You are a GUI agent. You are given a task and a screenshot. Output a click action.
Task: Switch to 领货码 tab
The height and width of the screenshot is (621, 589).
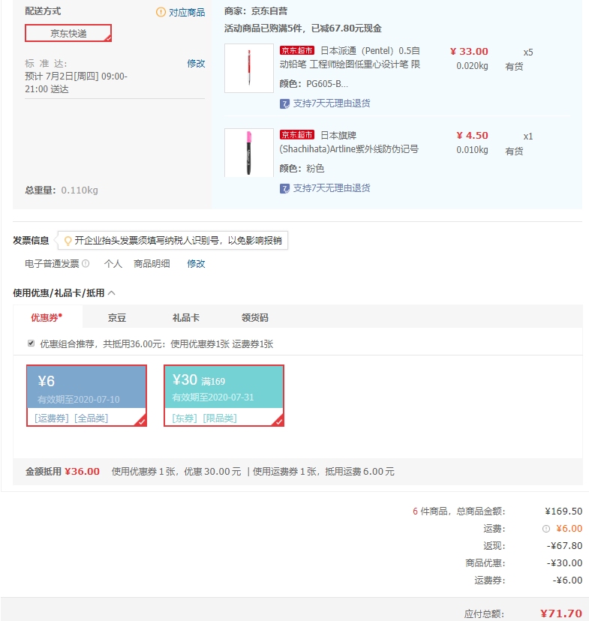click(254, 318)
